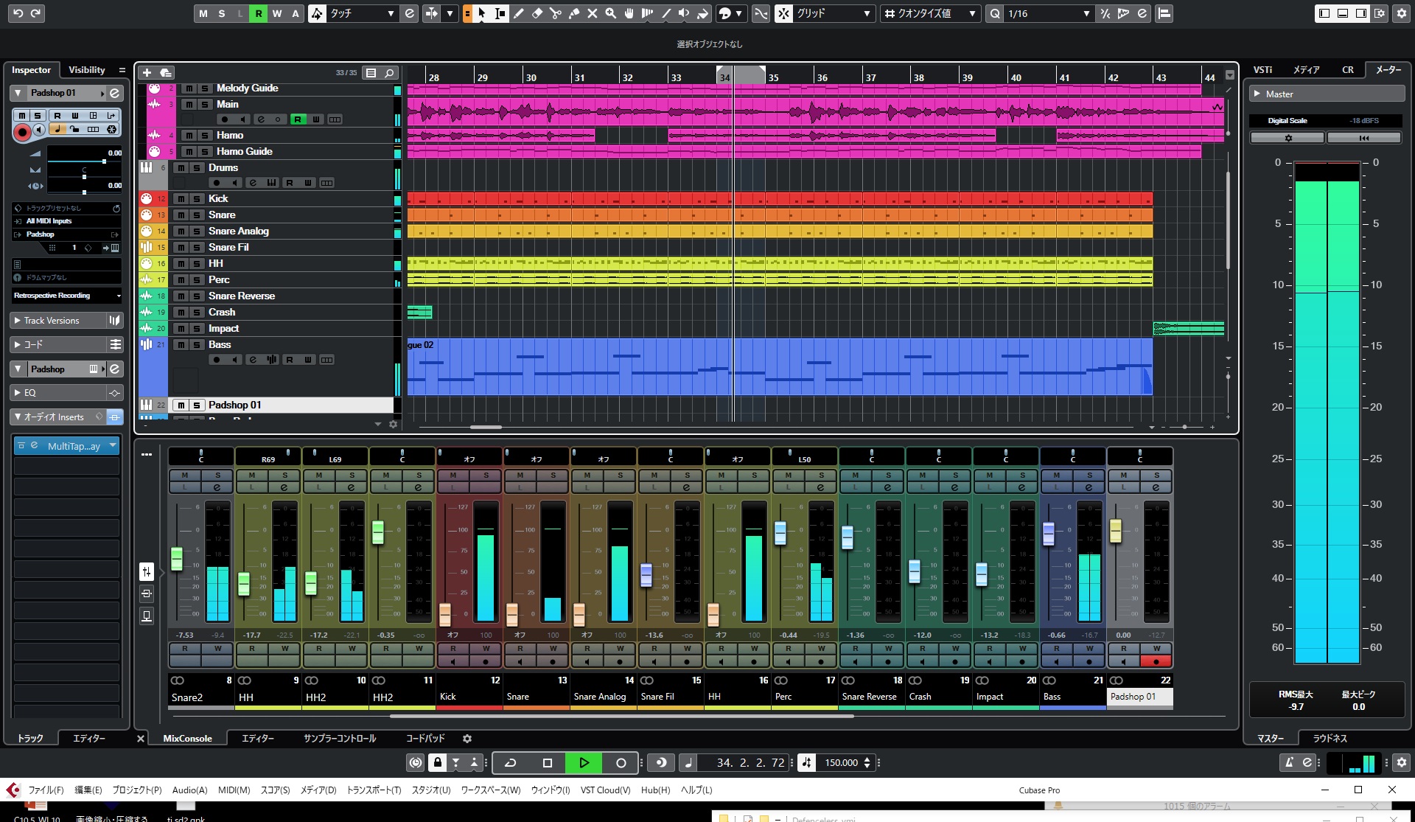This screenshot has height=822, width=1415.
Task: Solo the Kick mixer channel
Action: tap(486, 476)
